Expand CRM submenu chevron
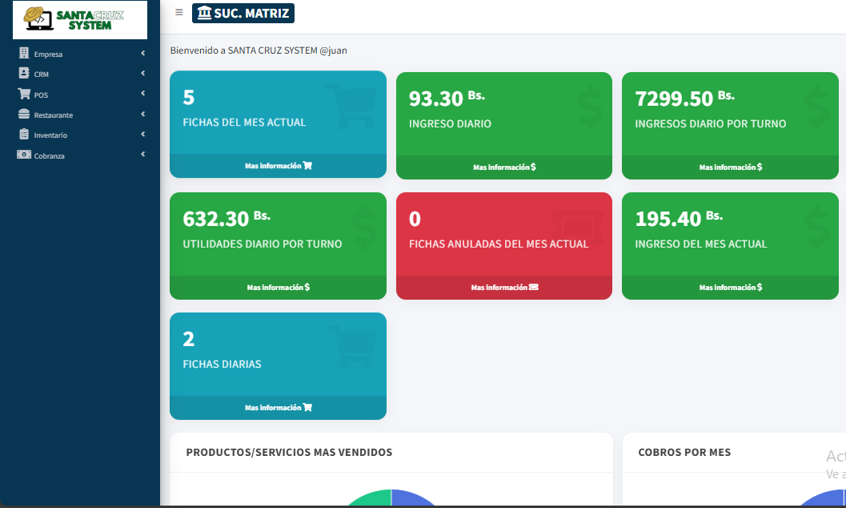Image resolution: width=846 pixels, height=508 pixels. click(143, 73)
